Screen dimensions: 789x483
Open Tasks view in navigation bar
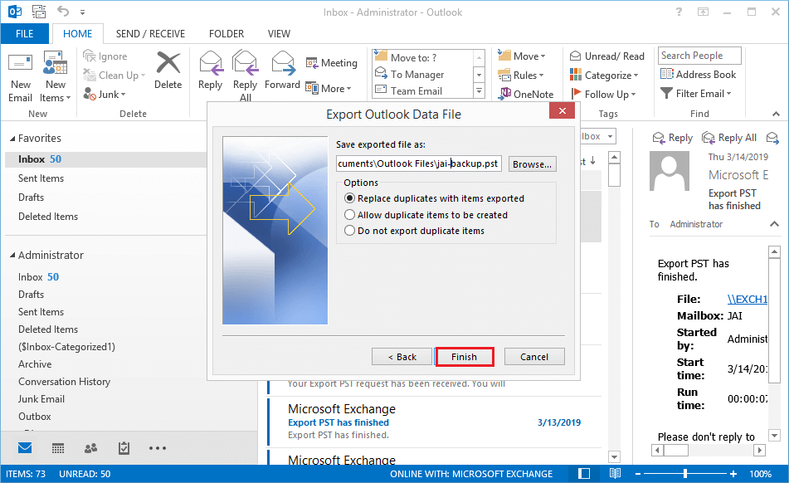click(124, 448)
